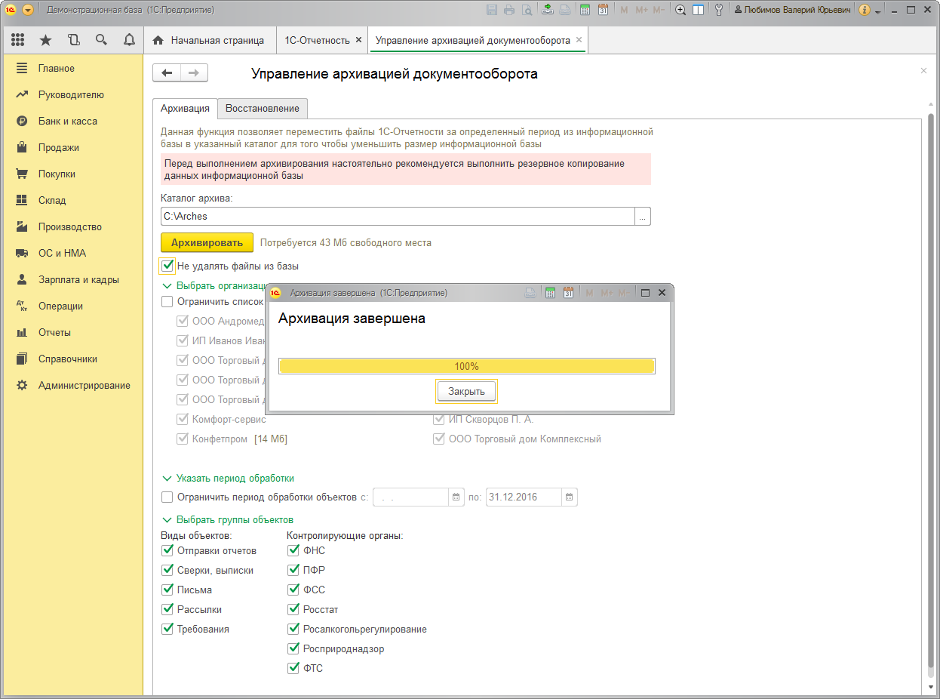940x699 pixels.
Task: Open Зарплата и кадры section
Action: [78, 279]
